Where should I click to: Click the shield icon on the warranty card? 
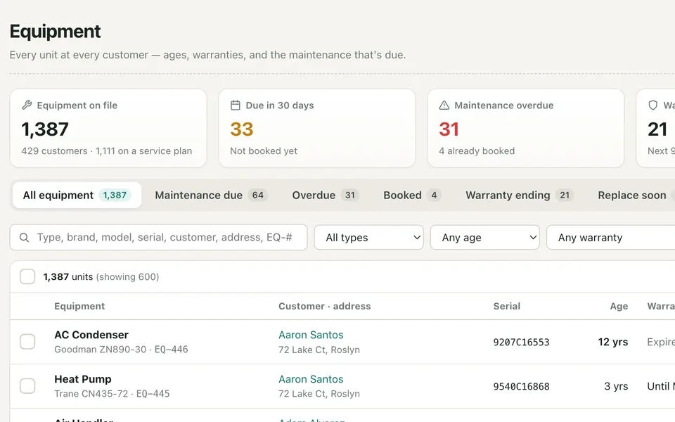coord(653,105)
